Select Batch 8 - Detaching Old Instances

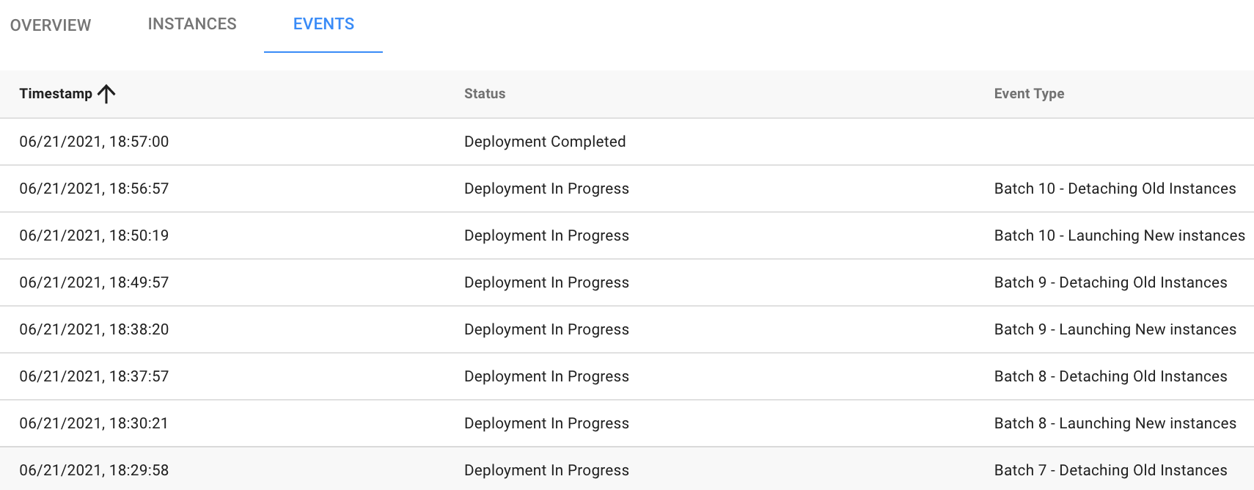(x=1110, y=376)
